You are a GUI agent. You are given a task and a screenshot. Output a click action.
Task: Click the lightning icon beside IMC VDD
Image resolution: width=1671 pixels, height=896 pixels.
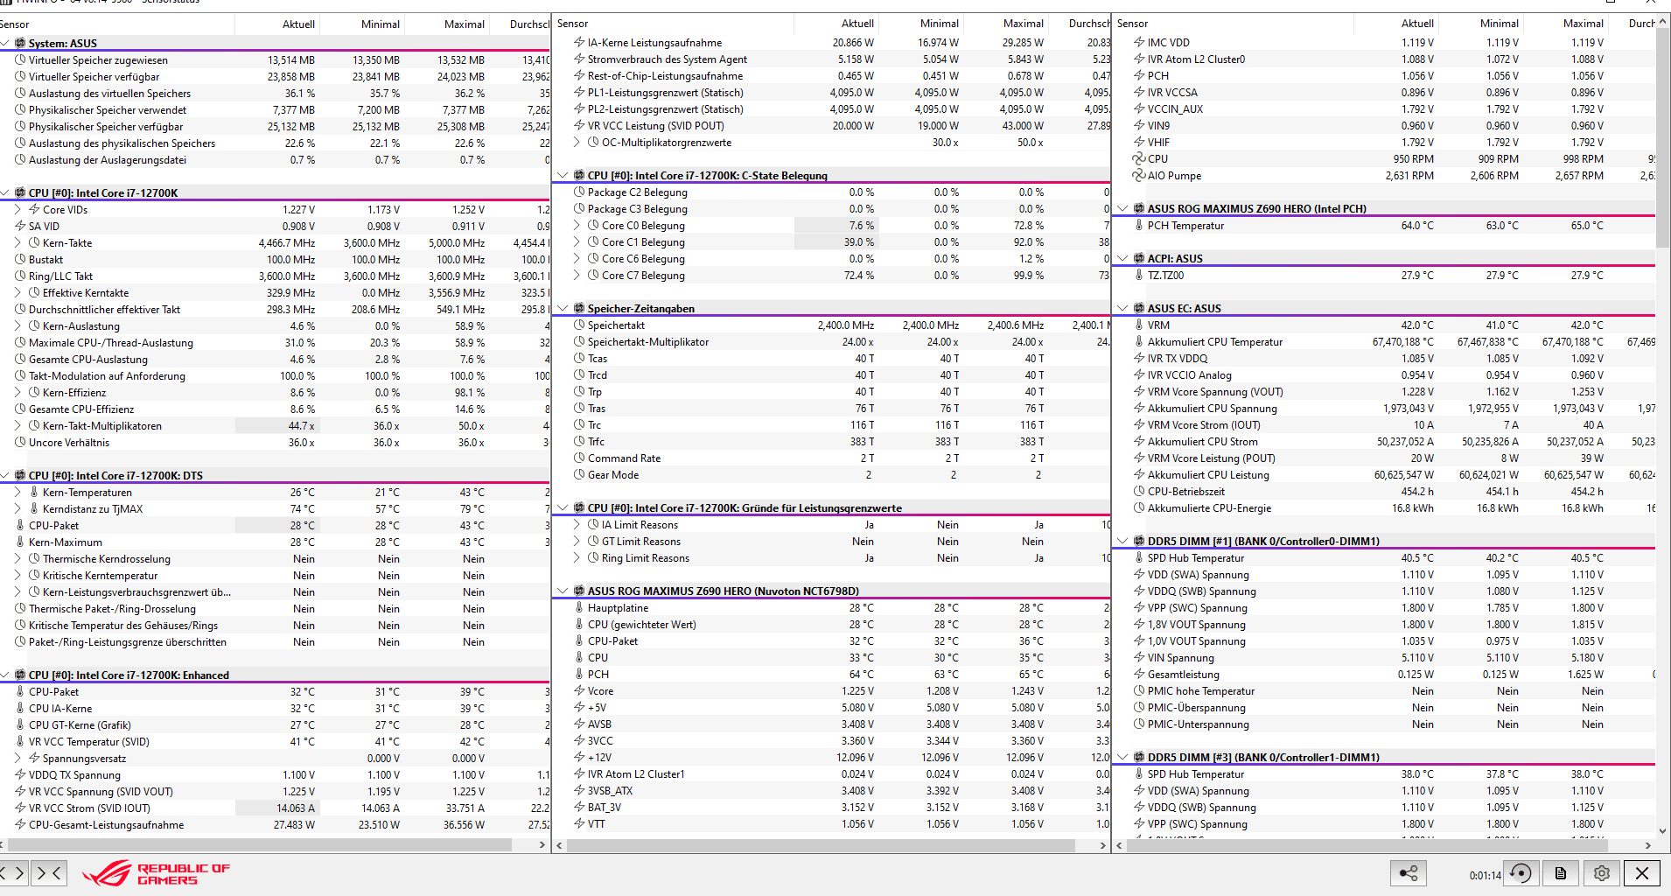click(1139, 42)
